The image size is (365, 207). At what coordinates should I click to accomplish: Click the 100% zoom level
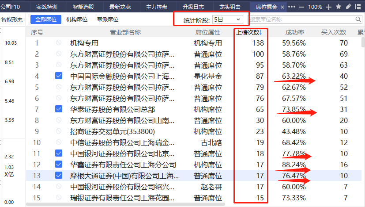315,7
